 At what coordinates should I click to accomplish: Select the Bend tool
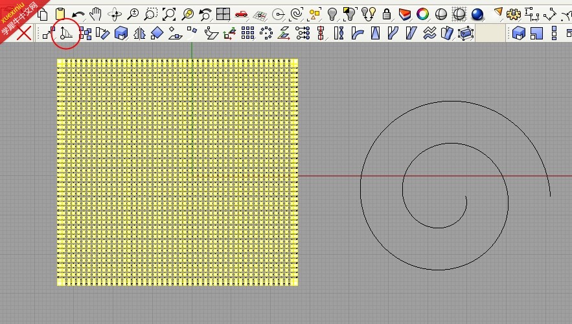coord(357,33)
